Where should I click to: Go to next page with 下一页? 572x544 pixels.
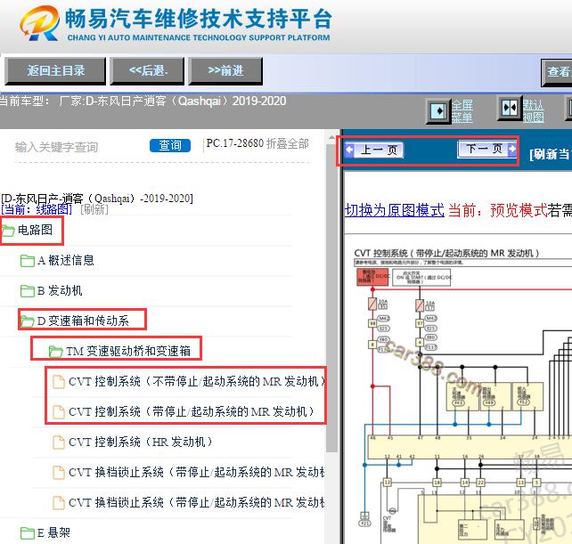click(x=487, y=149)
